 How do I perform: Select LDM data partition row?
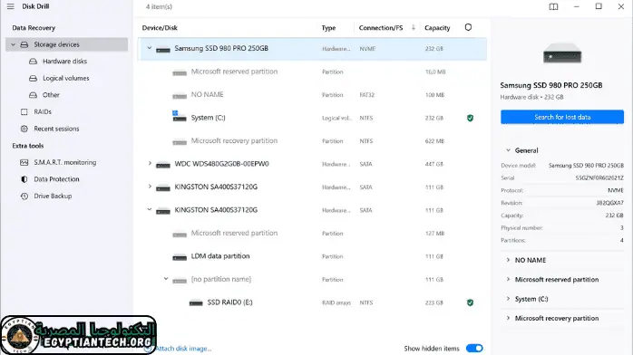click(312, 256)
